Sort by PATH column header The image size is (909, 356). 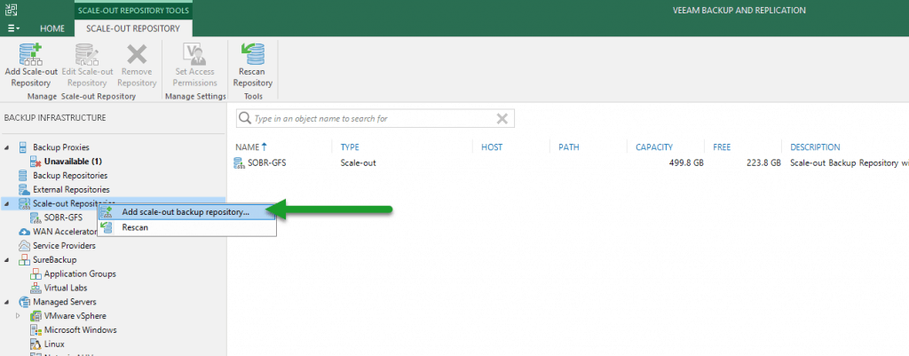click(x=569, y=147)
